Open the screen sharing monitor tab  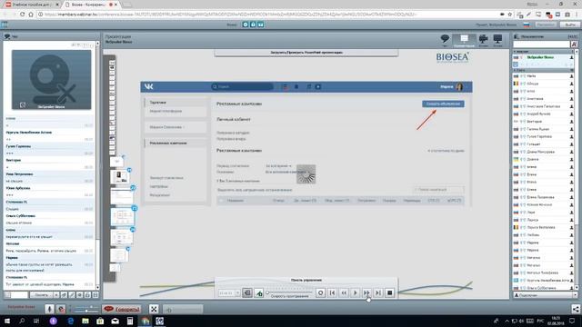497,40
